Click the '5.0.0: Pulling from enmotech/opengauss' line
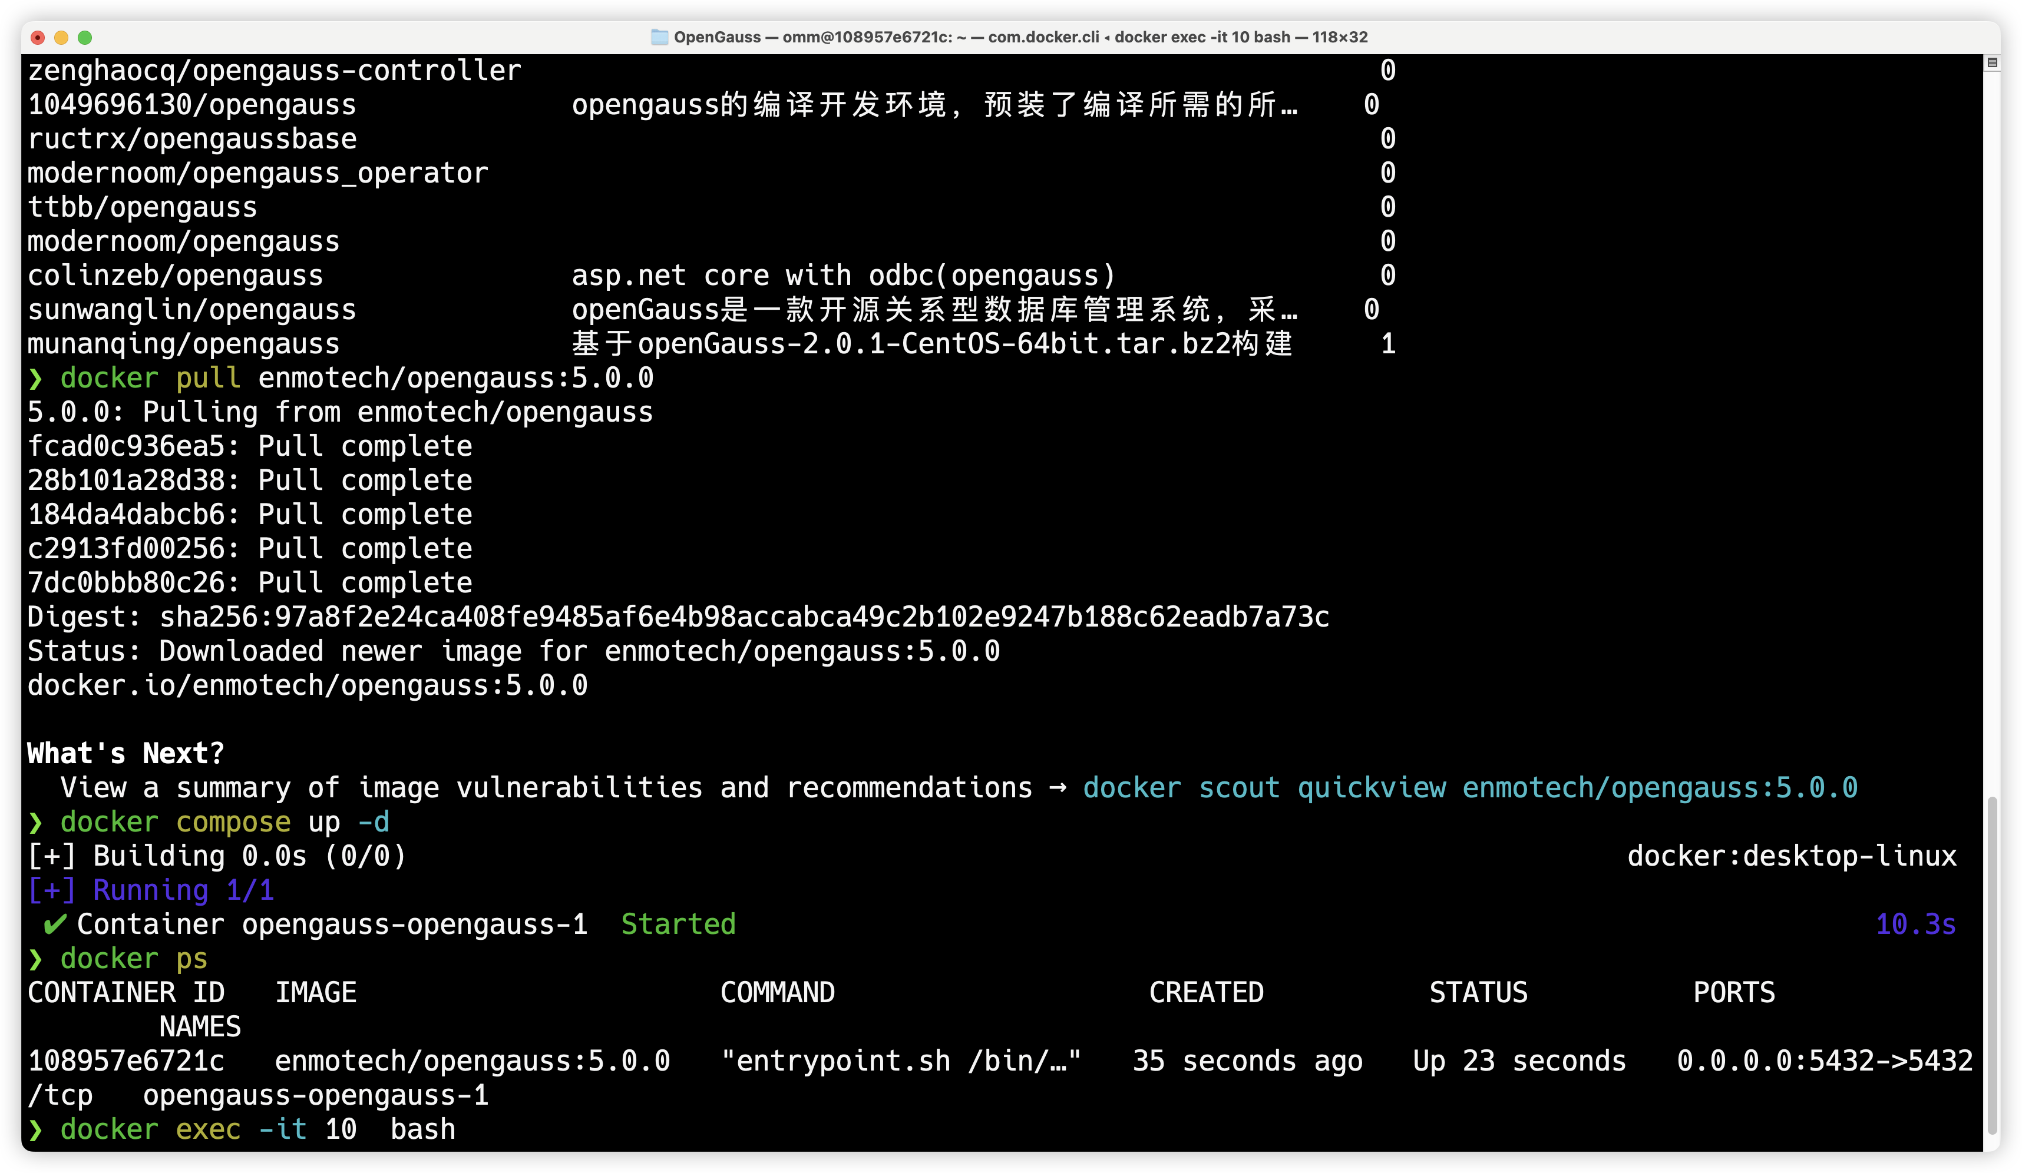The height and width of the screenshot is (1173, 2022). pyautogui.click(x=340, y=412)
